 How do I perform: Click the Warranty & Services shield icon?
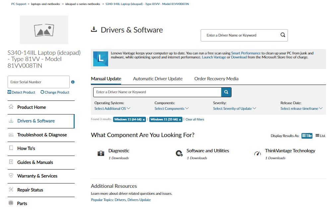point(11,175)
